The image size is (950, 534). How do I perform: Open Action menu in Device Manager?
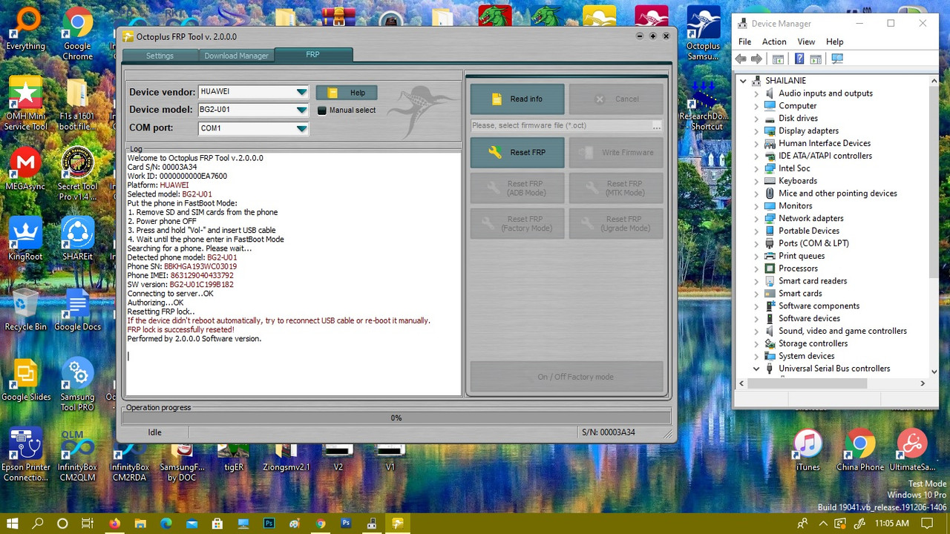coord(774,42)
